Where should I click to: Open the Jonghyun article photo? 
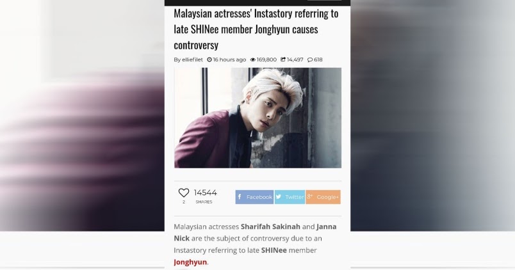click(x=258, y=118)
